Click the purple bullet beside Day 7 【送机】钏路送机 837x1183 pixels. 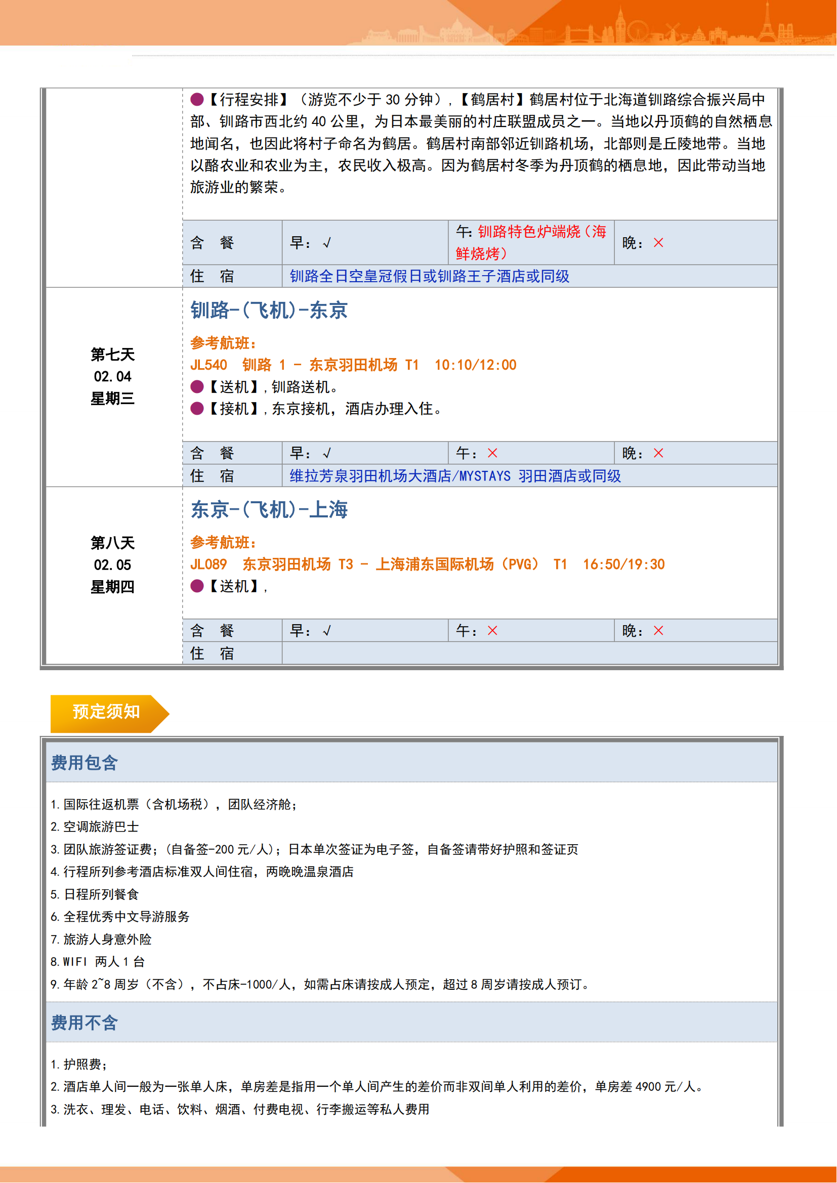click(197, 387)
